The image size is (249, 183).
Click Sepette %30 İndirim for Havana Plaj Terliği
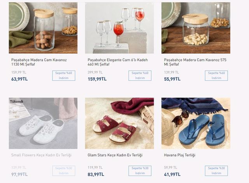point(216,171)
